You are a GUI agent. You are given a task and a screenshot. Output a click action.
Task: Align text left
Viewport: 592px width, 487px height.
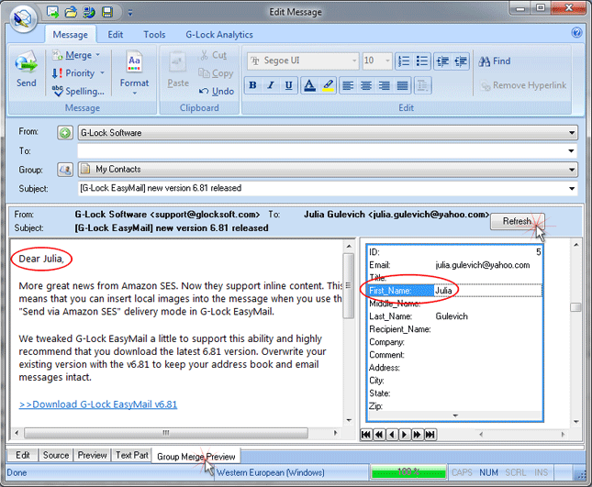tap(348, 85)
